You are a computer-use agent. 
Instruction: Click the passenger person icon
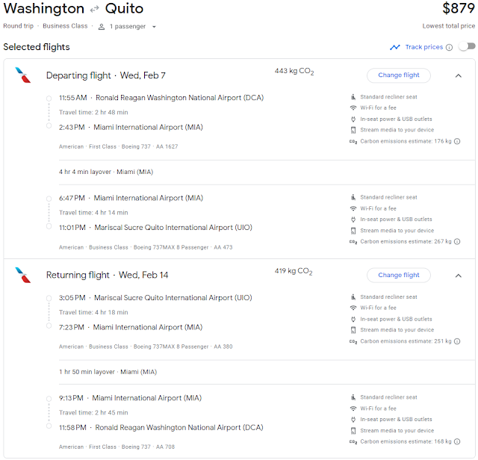[102, 26]
